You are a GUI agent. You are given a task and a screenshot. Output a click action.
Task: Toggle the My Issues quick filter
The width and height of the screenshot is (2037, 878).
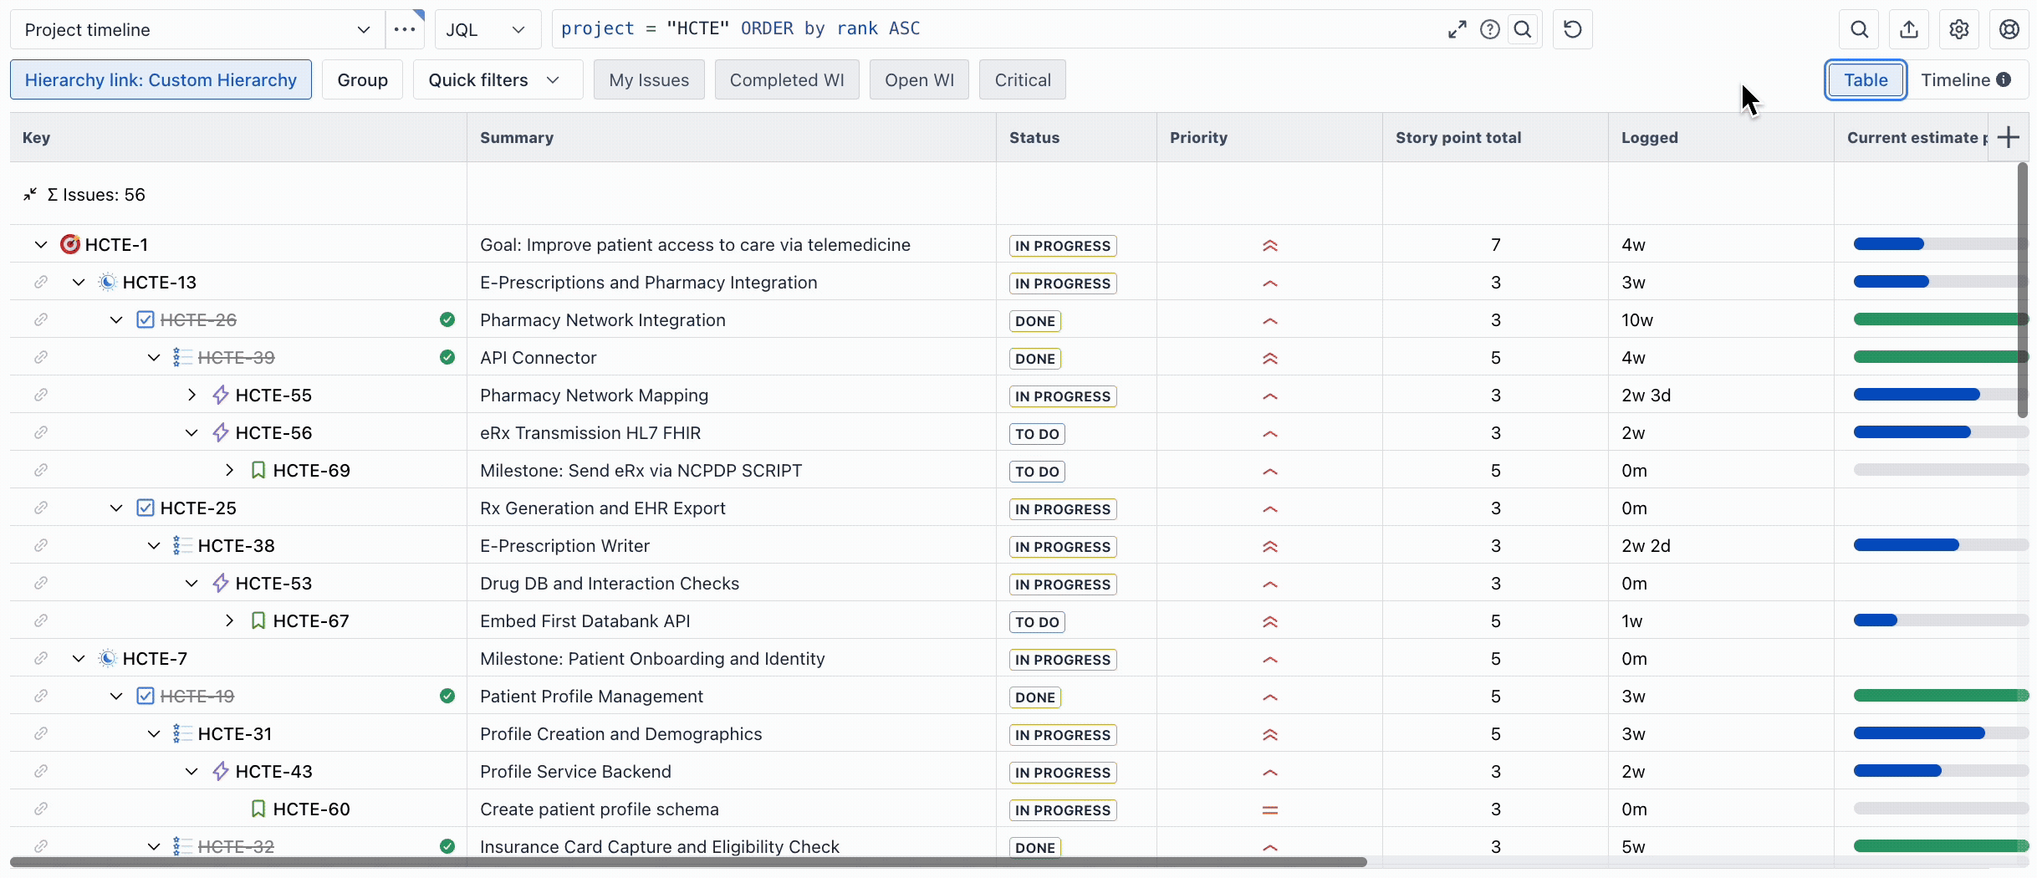[x=649, y=79]
